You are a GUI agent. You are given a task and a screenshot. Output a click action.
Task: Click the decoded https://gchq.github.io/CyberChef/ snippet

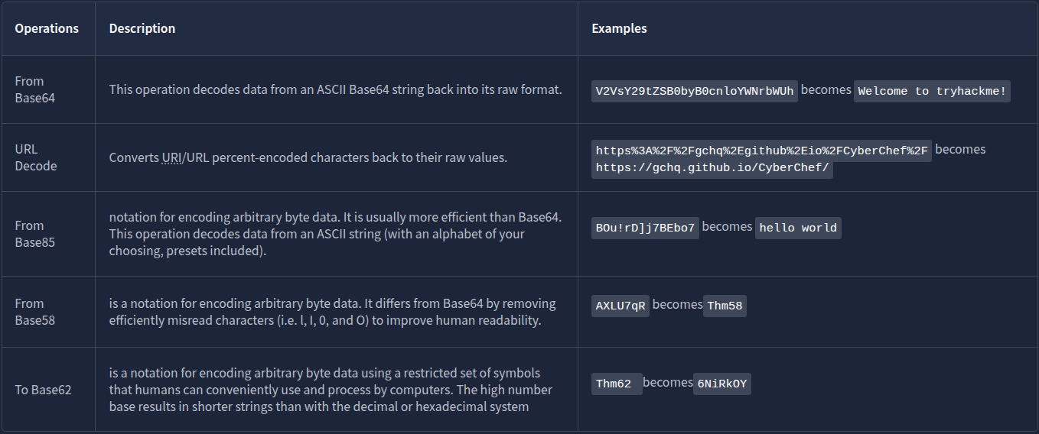pyautogui.click(x=712, y=168)
